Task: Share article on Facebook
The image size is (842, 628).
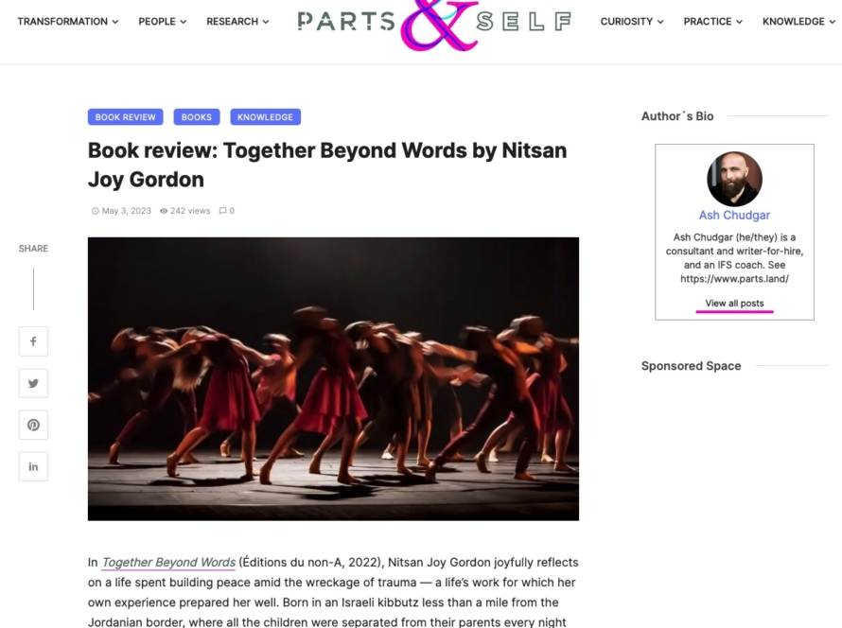Action: coord(33,341)
